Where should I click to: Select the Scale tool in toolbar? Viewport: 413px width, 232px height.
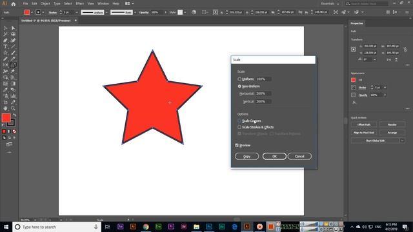pyautogui.click(x=13, y=65)
